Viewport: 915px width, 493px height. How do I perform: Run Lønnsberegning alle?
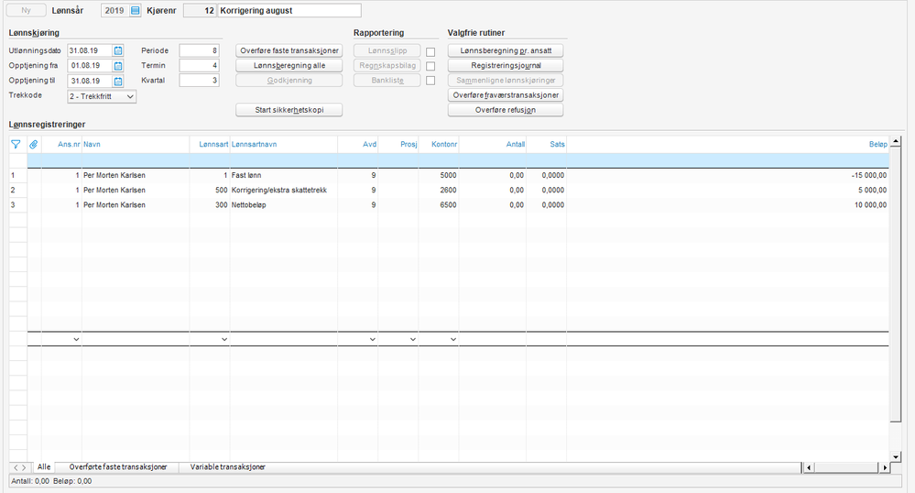click(289, 65)
